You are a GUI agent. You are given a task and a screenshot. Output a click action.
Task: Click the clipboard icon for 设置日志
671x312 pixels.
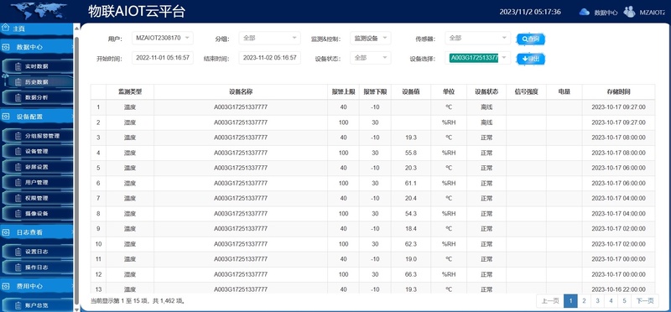(x=18, y=252)
